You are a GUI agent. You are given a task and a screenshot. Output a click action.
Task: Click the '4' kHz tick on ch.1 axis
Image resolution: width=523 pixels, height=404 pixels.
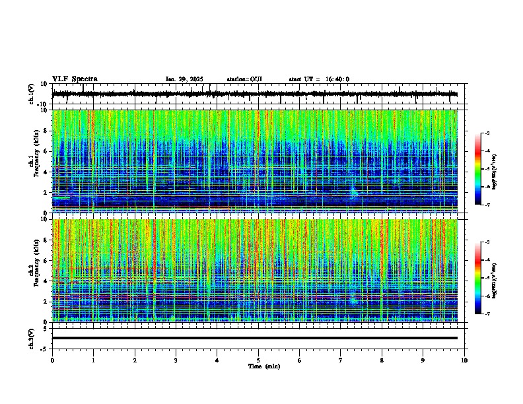pyautogui.click(x=46, y=172)
